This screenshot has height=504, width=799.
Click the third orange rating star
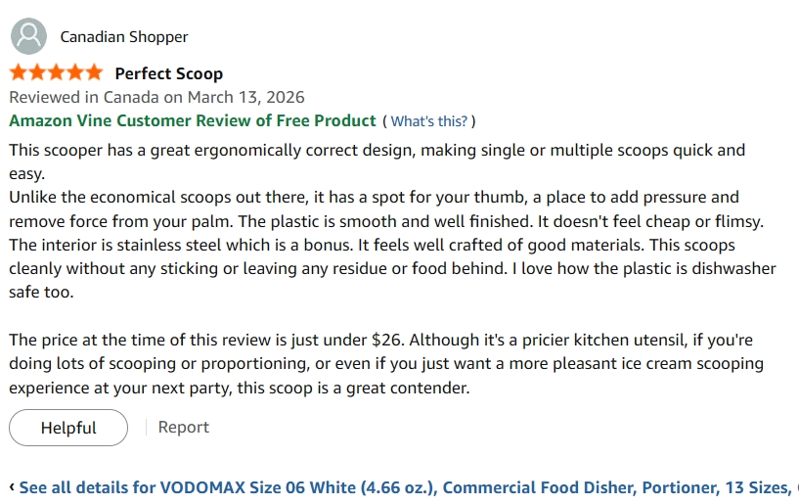click(56, 72)
